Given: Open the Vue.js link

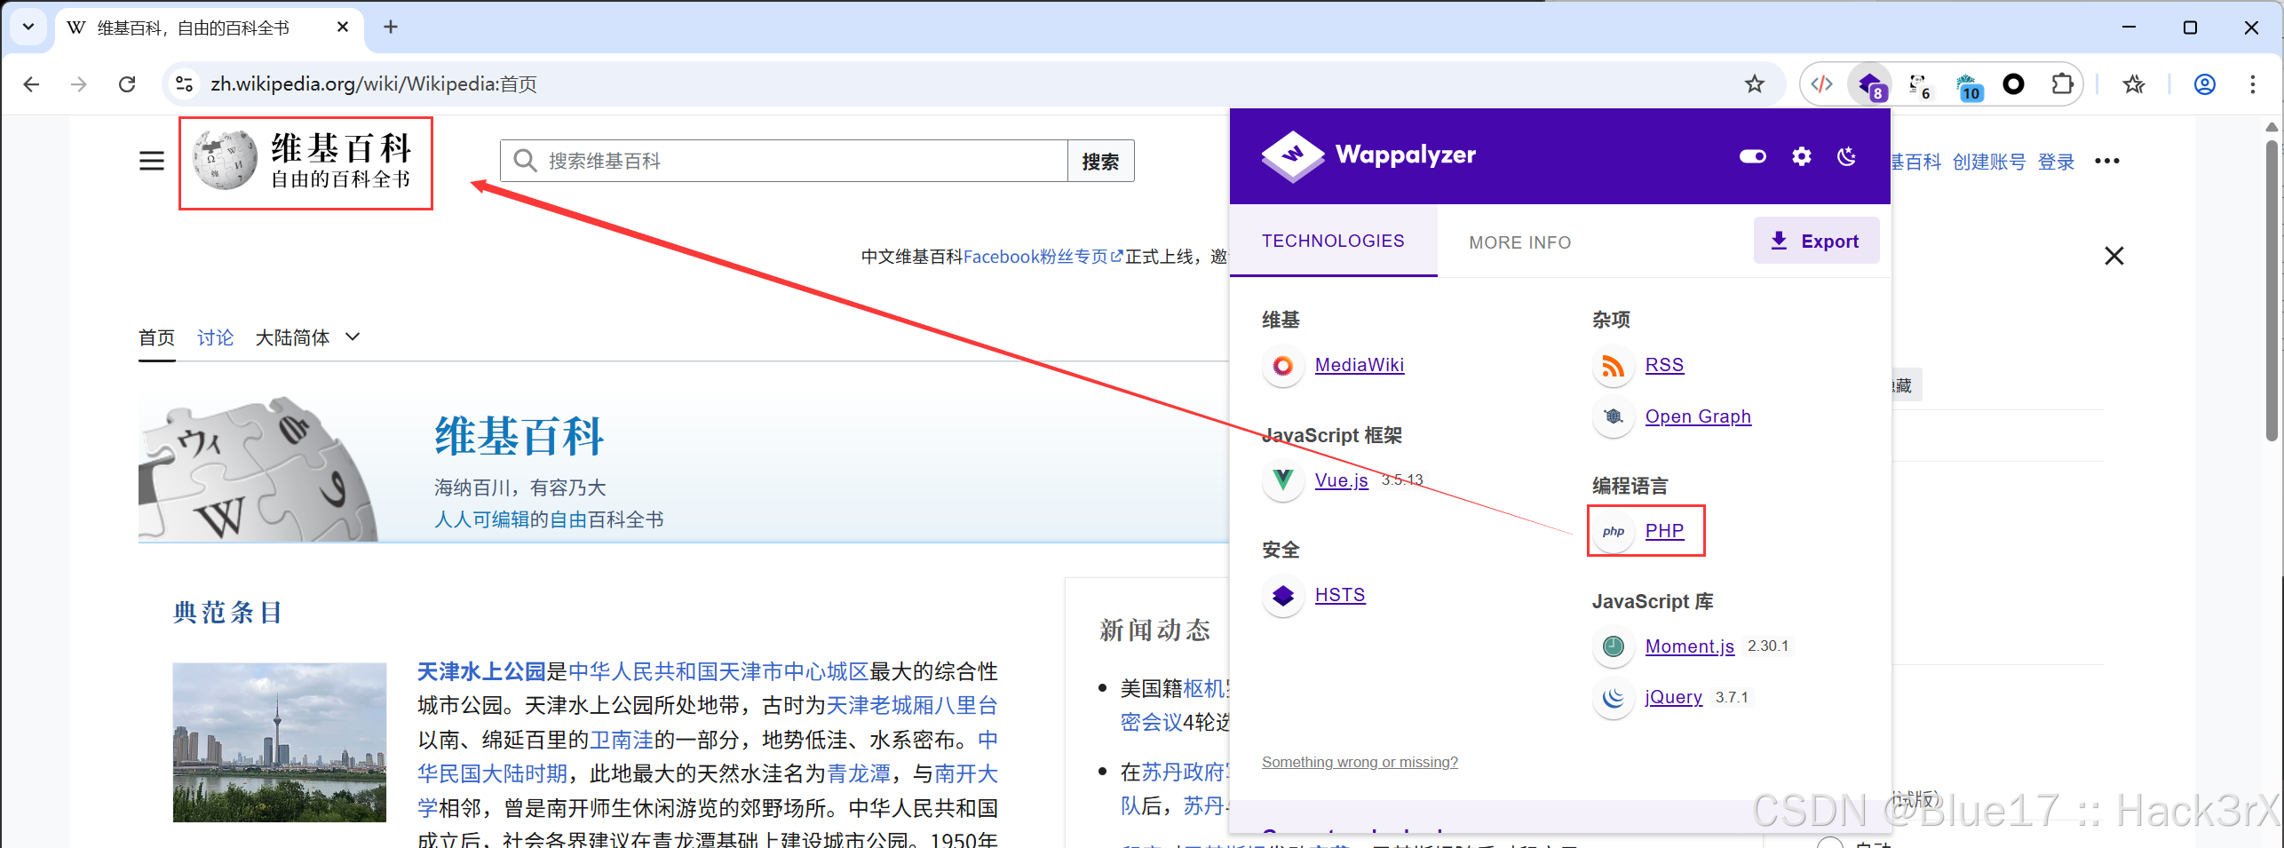Looking at the screenshot, I should pyautogui.click(x=1341, y=480).
